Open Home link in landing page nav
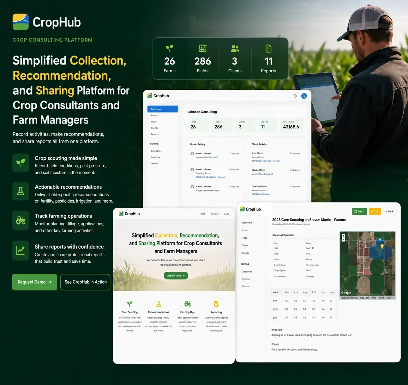This screenshot has height=385, width=408. 202,214
